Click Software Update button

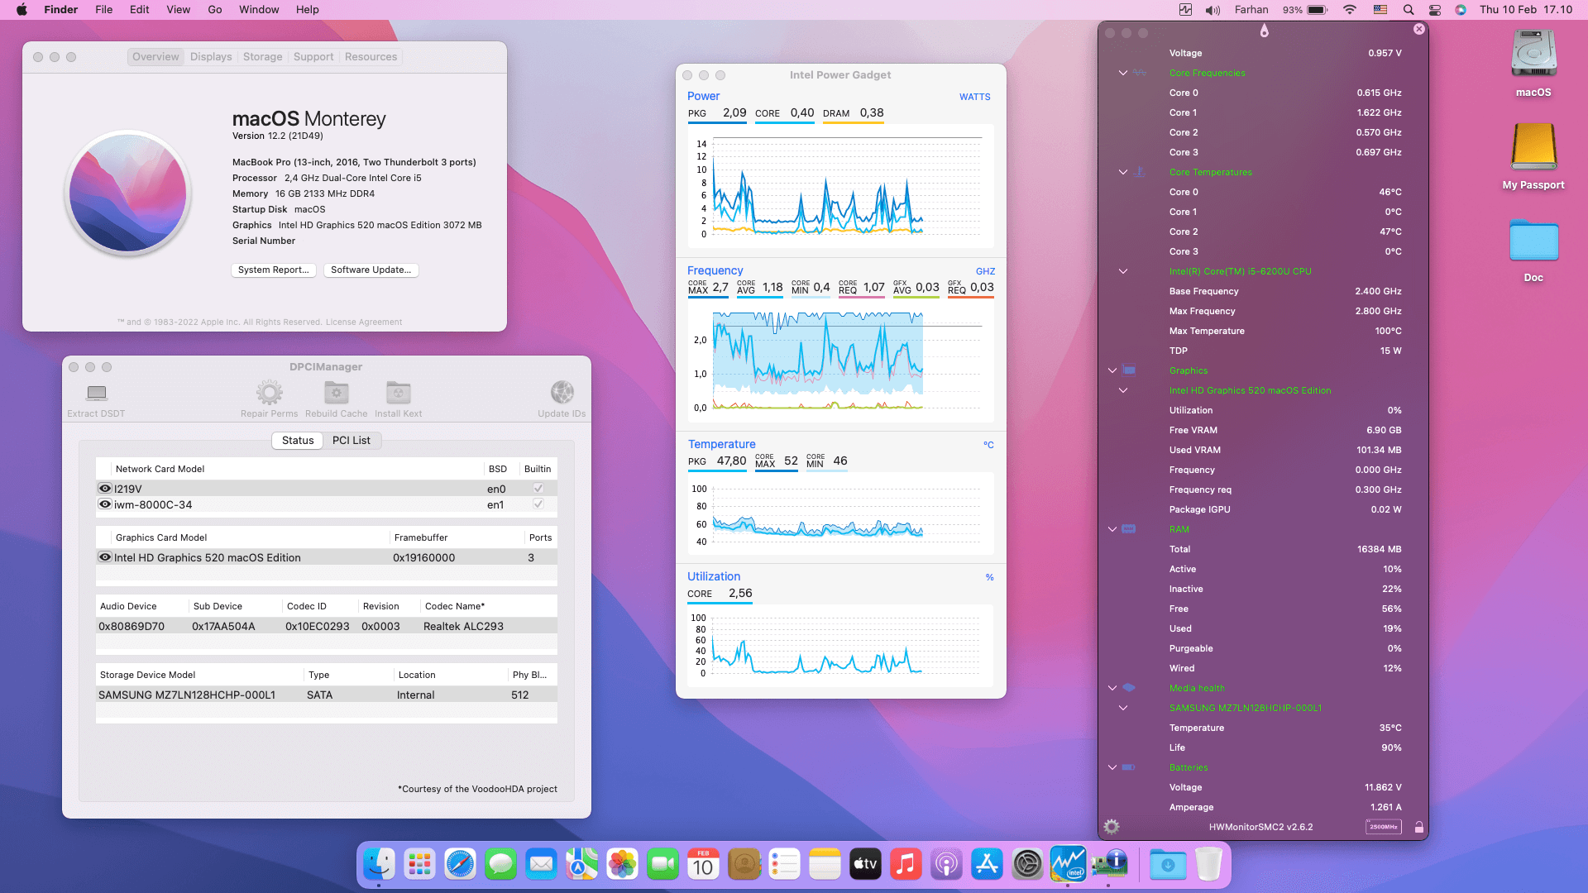click(x=371, y=270)
